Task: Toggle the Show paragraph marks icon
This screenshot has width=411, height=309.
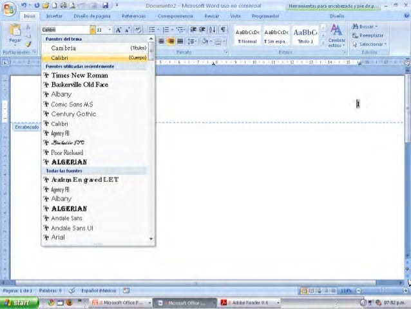Action: click(x=223, y=30)
